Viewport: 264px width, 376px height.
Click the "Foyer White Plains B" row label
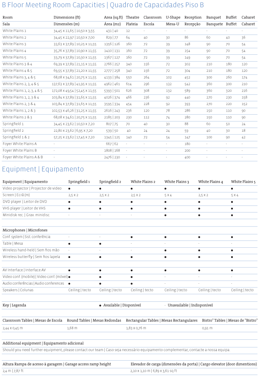[20, 151]
